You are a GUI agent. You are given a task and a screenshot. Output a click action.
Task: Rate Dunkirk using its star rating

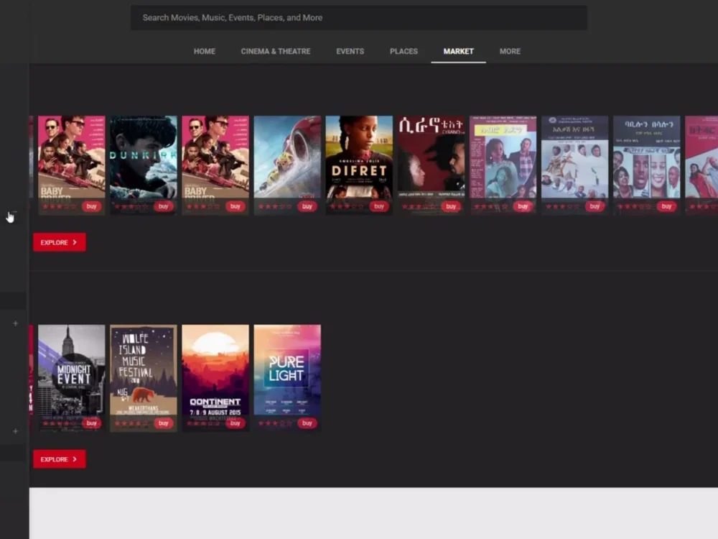(131, 207)
